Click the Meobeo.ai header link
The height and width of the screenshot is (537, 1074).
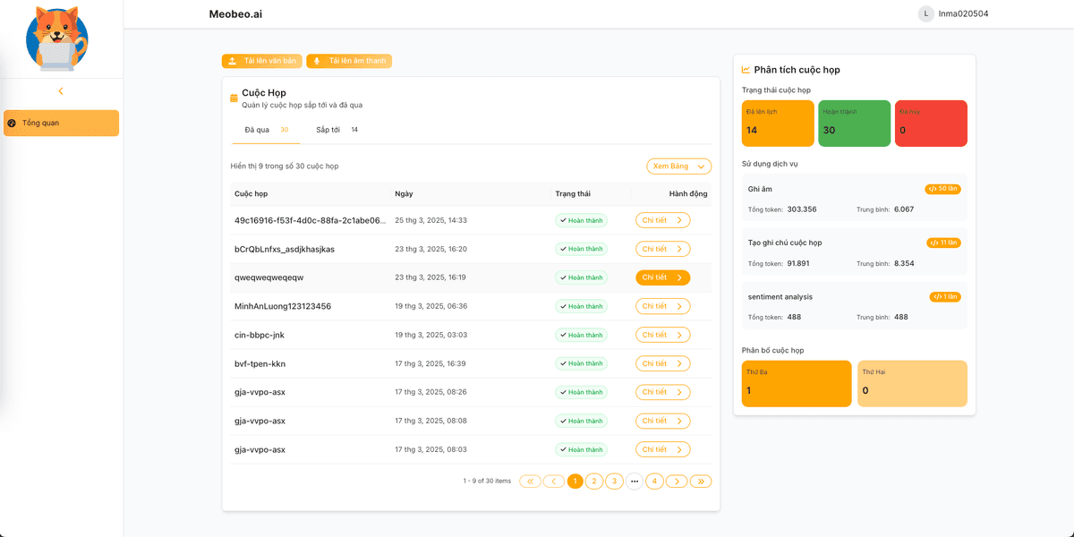click(x=233, y=13)
